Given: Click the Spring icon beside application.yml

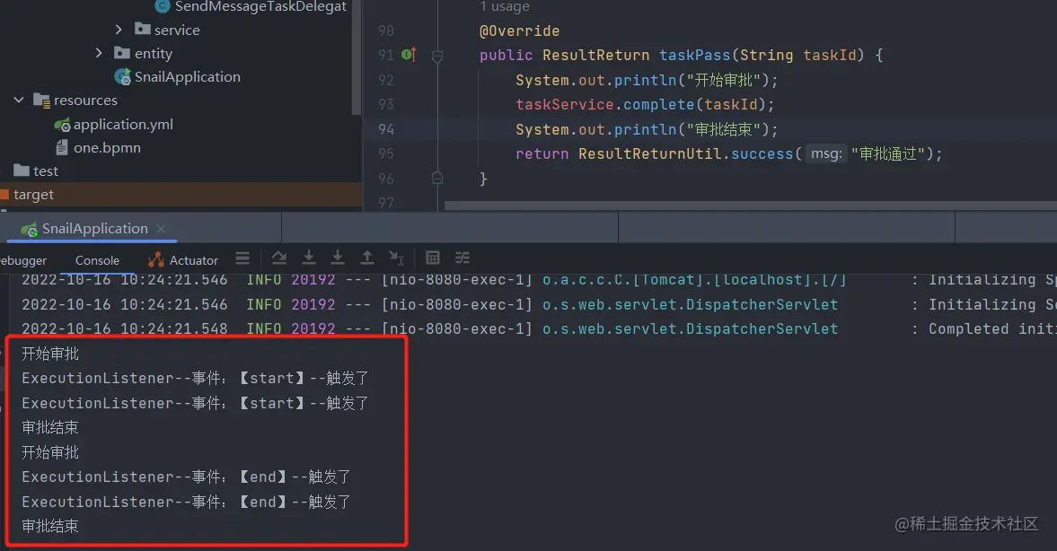Looking at the screenshot, I should [63, 126].
